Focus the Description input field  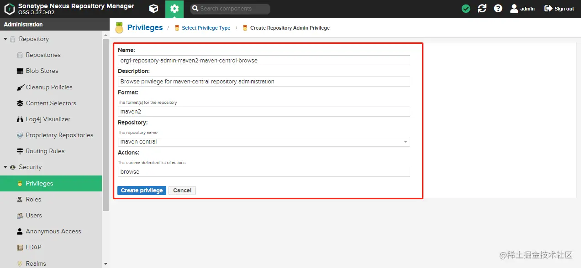point(264,82)
